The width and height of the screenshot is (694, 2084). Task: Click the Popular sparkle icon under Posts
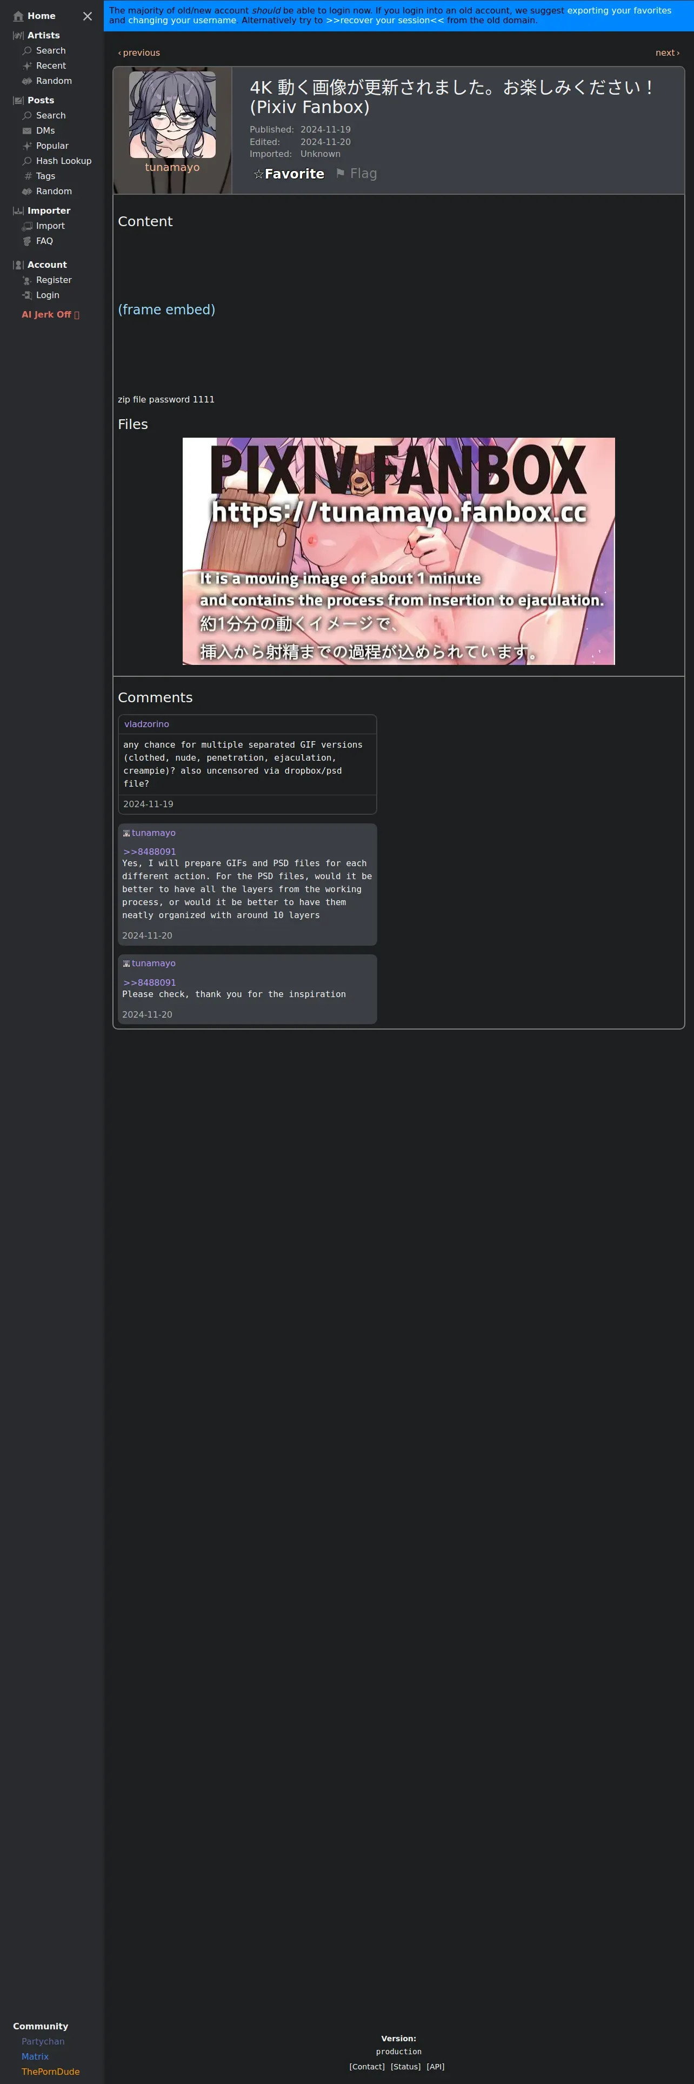click(26, 147)
